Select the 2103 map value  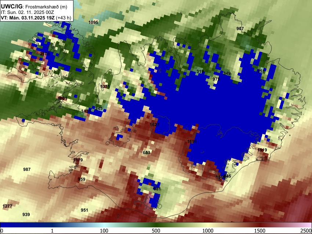coord(45,54)
